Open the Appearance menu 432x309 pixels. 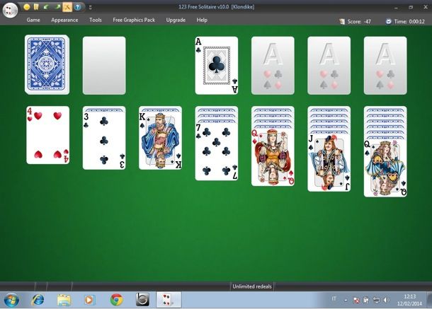[x=64, y=20]
